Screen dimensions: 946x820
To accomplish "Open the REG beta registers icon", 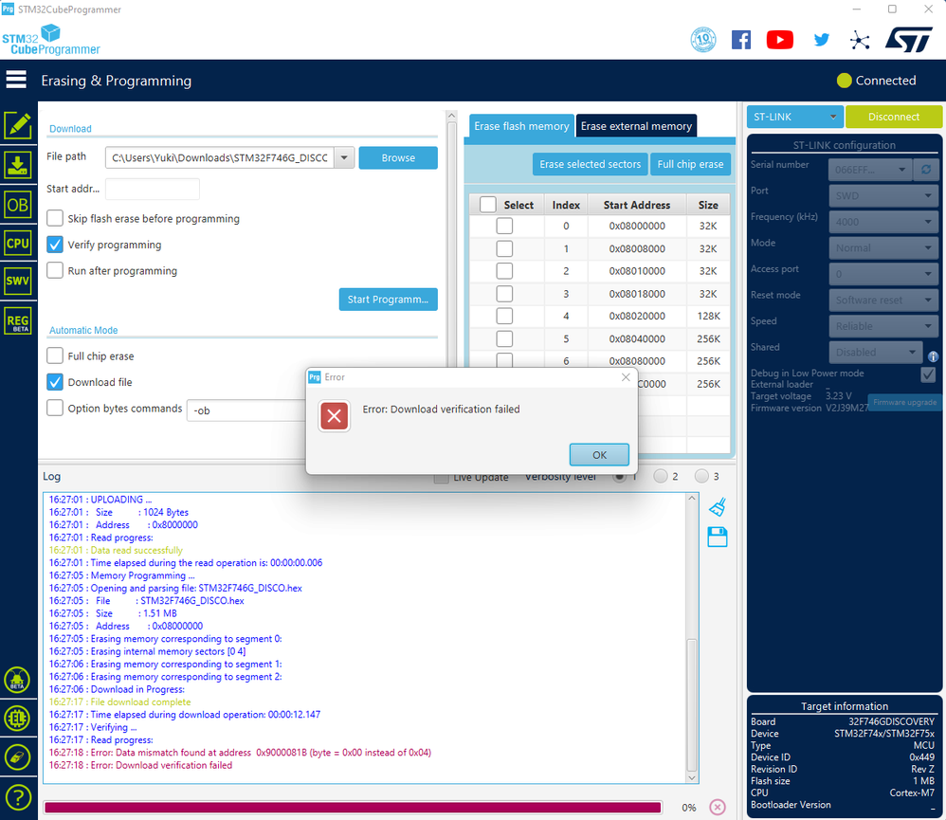I will (18, 321).
